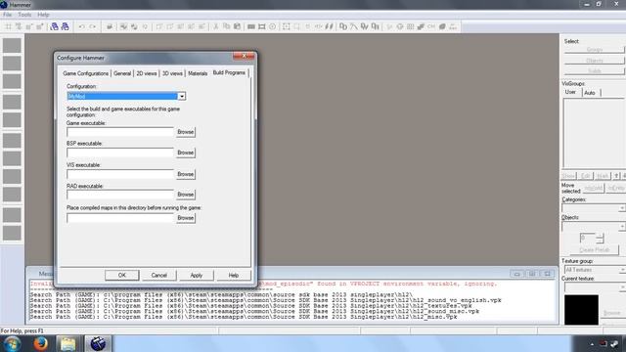Screen dimensions: 626x352
Task: Browse for the compiled maps directory
Action: pyautogui.click(x=185, y=218)
